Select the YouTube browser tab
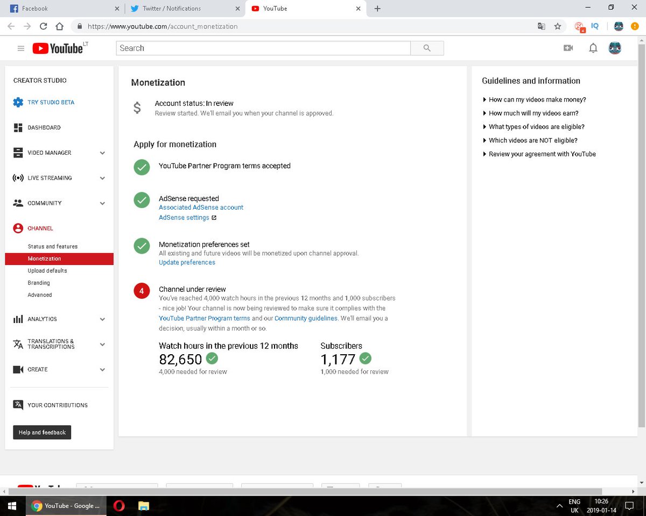646x516 pixels. coord(305,9)
